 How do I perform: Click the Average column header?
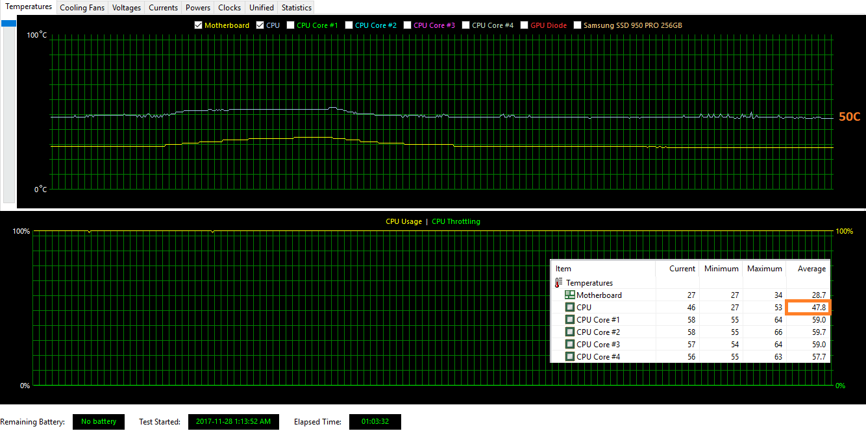point(811,269)
